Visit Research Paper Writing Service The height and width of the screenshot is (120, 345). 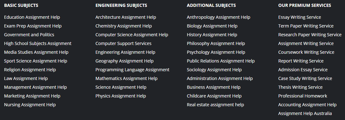click(310, 35)
